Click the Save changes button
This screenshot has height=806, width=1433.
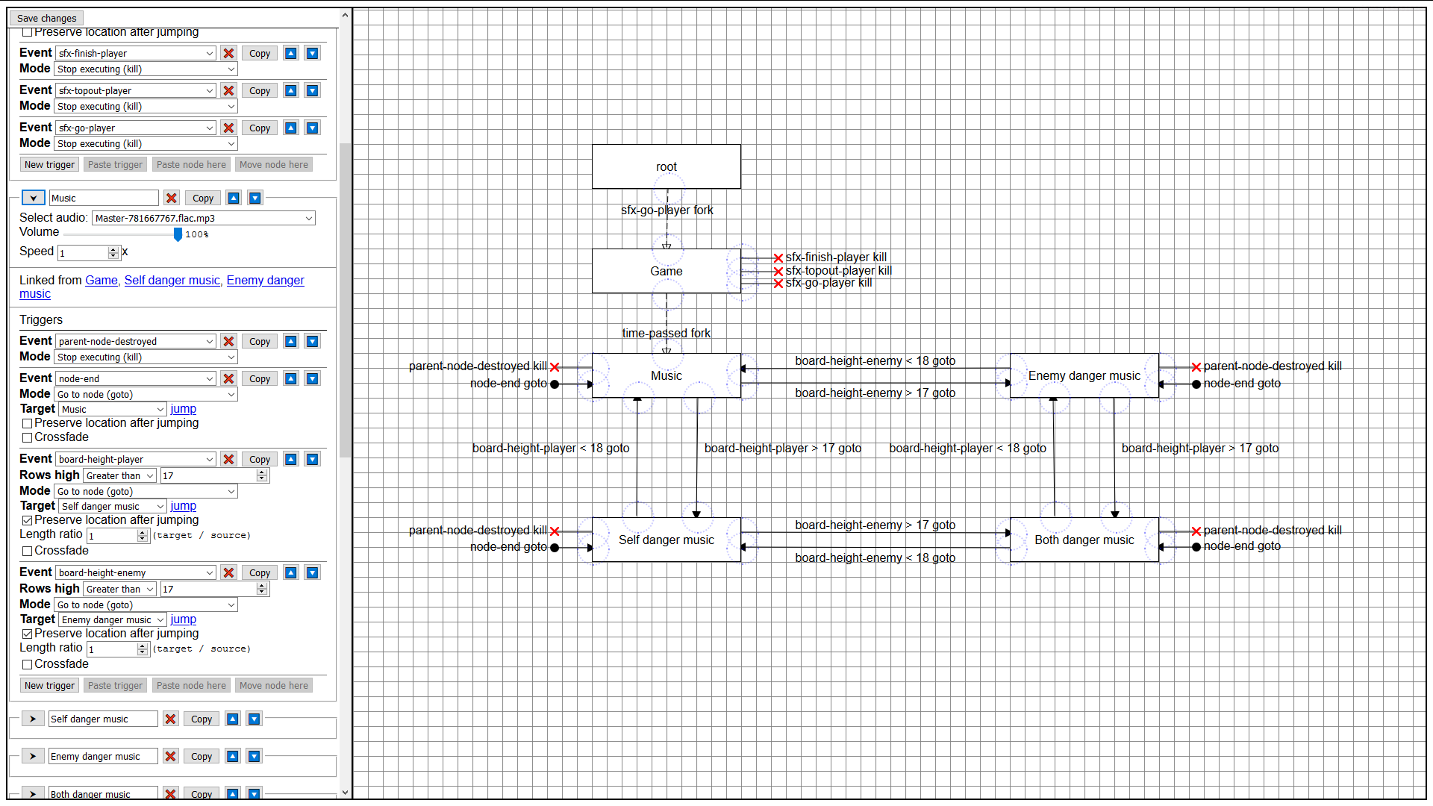coord(46,18)
